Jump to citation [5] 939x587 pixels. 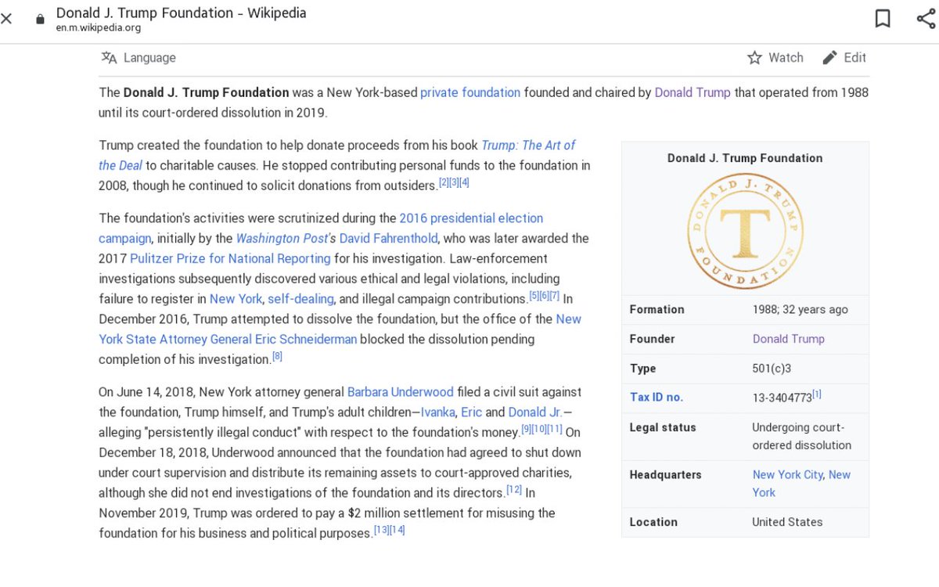click(534, 296)
